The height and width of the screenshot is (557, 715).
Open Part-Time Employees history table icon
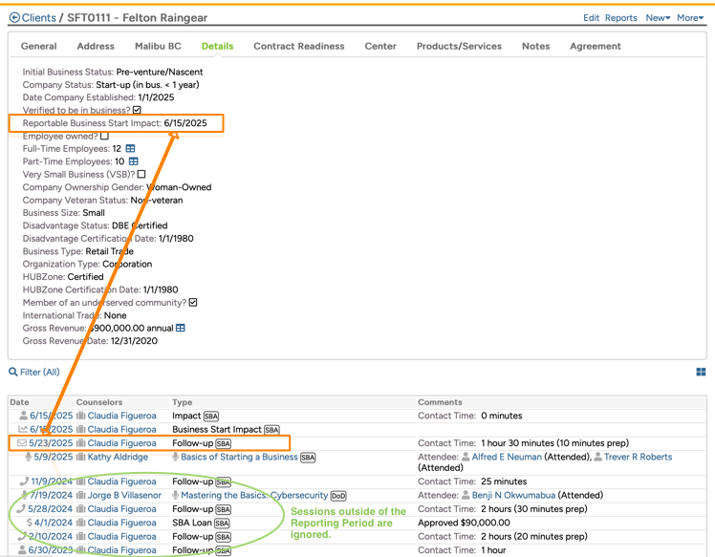[x=133, y=161]
